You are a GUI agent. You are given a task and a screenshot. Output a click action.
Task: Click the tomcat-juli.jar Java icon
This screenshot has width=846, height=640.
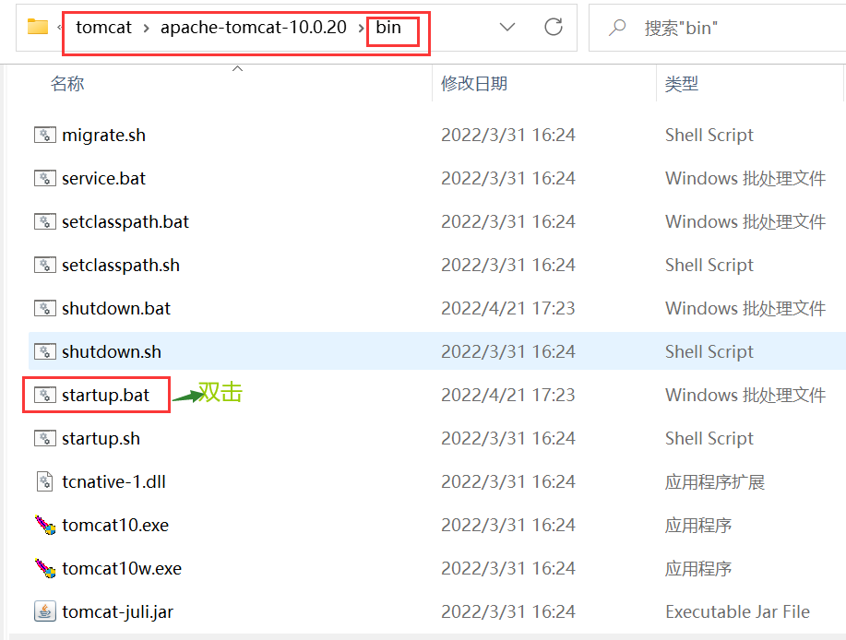(x=45, y=611)
